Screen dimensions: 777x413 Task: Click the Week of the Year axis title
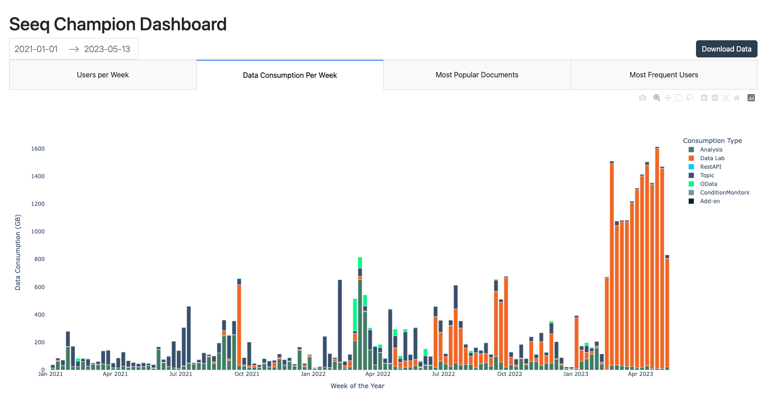point(358,386)
